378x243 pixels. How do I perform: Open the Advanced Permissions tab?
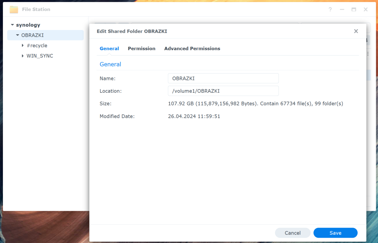tap(192, 48)
